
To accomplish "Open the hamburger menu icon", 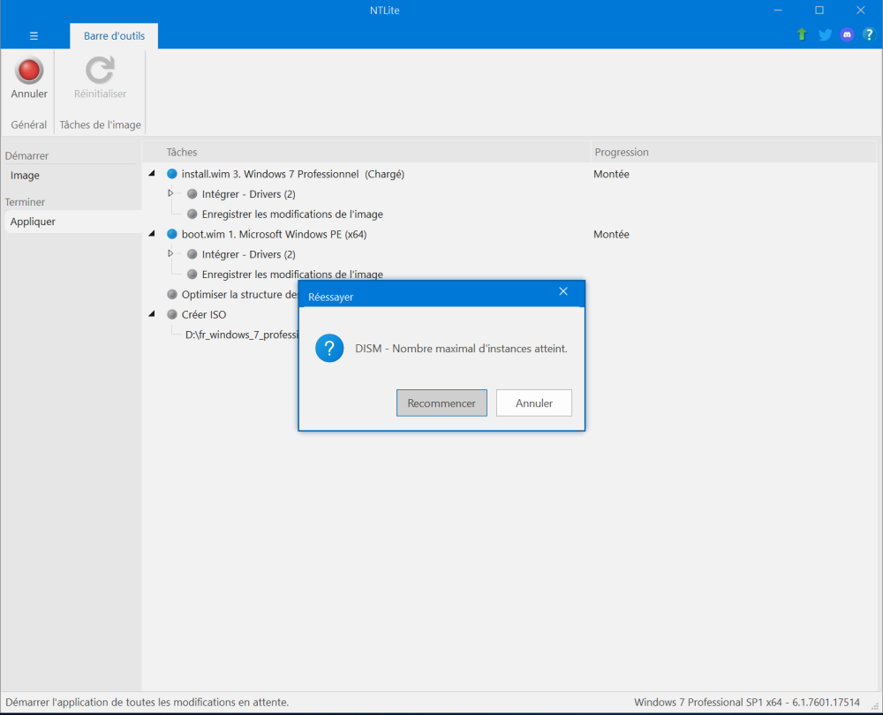I will 34,36.
